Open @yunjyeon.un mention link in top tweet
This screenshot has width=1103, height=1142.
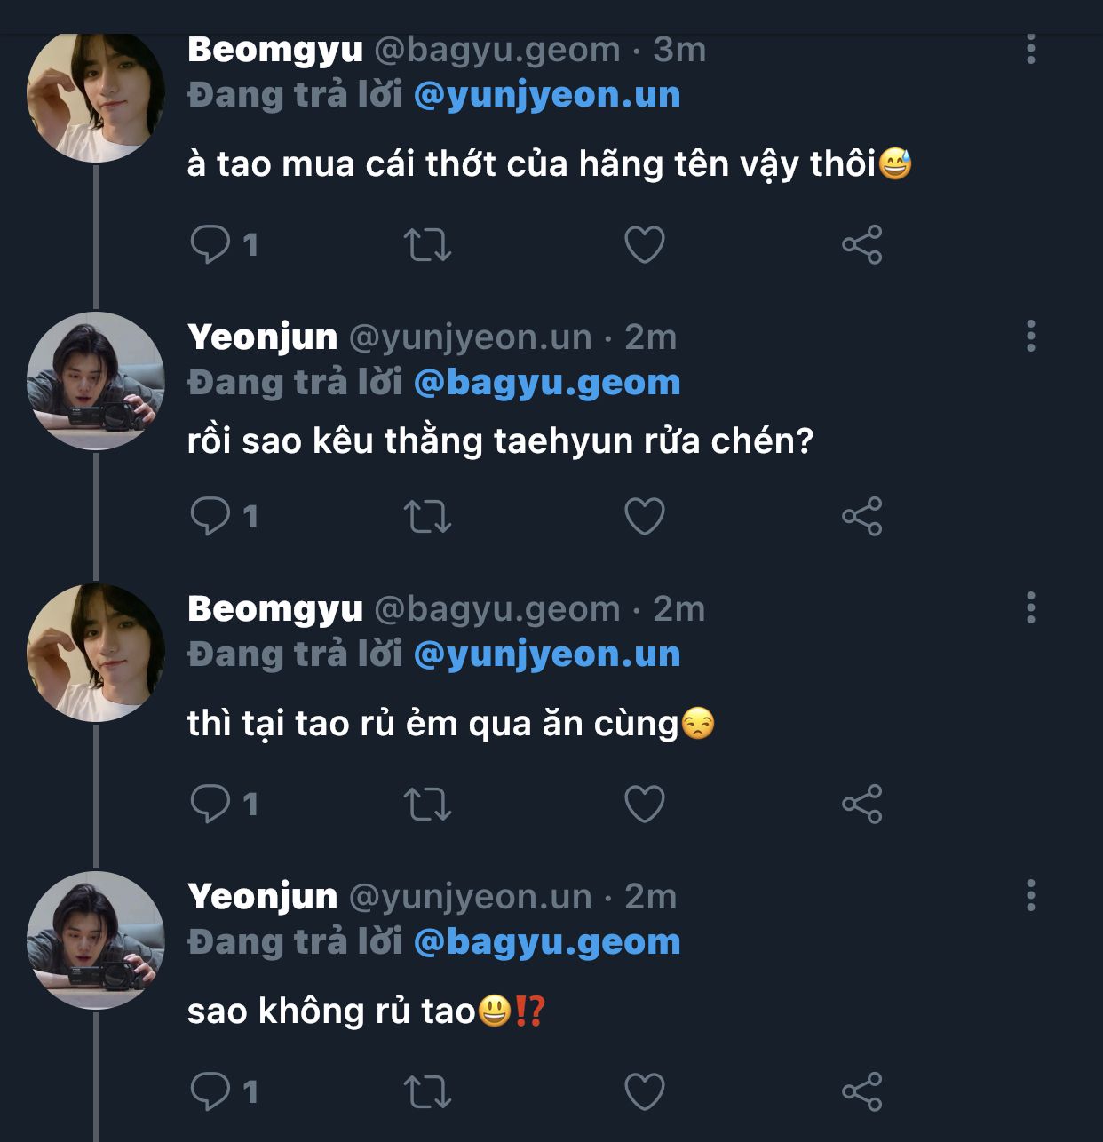(547, 95)
